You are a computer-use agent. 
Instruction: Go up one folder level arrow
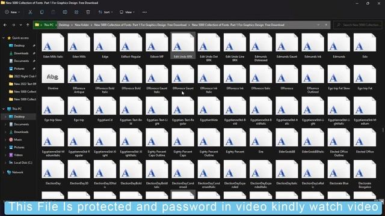click(28, 25)
